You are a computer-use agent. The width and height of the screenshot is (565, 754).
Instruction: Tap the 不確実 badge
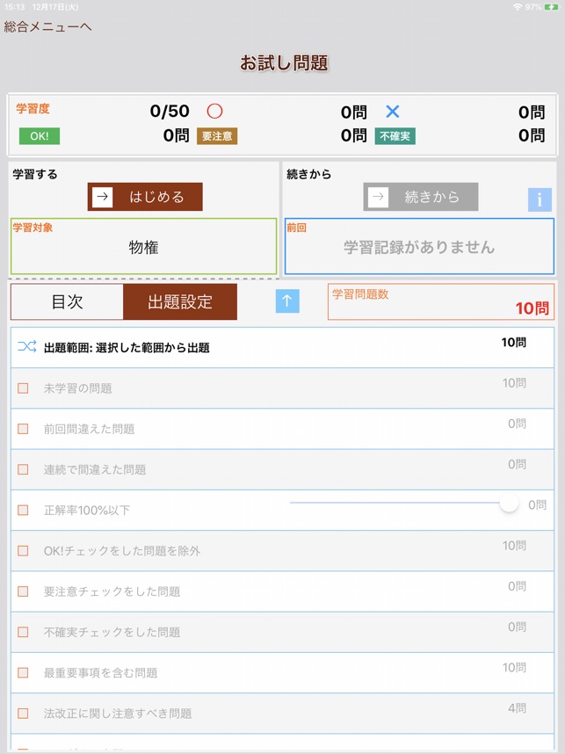coord(395,136)
